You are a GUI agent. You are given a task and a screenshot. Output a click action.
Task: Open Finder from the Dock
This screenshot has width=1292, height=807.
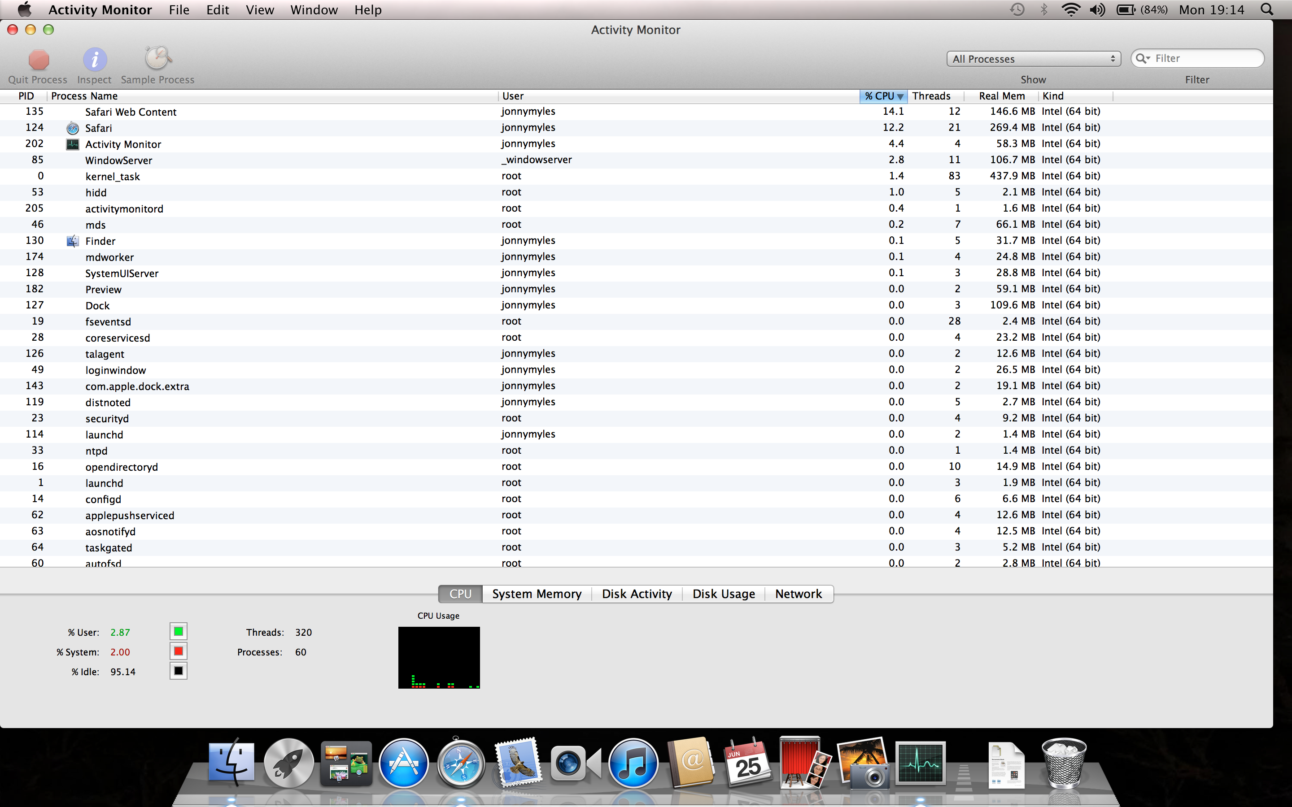231,763
